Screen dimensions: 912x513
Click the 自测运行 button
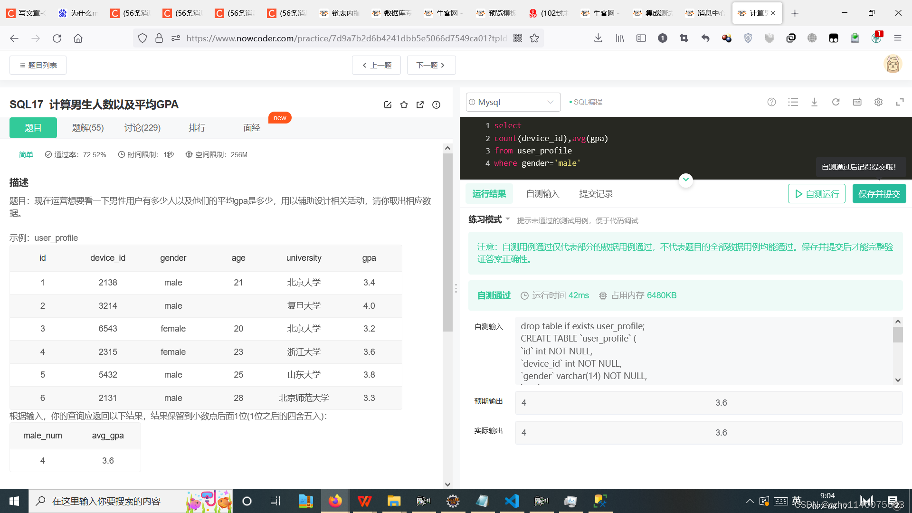point(817,193)
